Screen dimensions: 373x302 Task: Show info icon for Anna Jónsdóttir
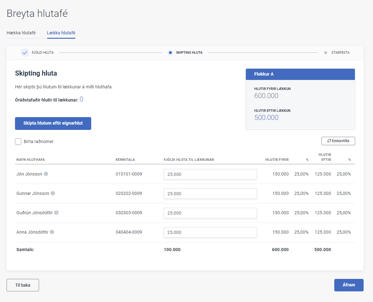[x=52, y=232]
